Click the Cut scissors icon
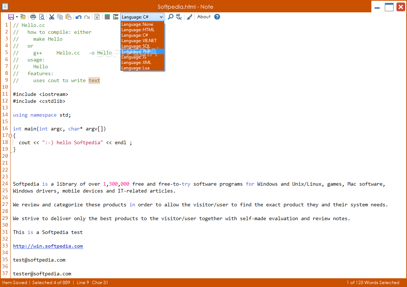The height and width of the screenshot is (287, 407). (x=52, y=17)
